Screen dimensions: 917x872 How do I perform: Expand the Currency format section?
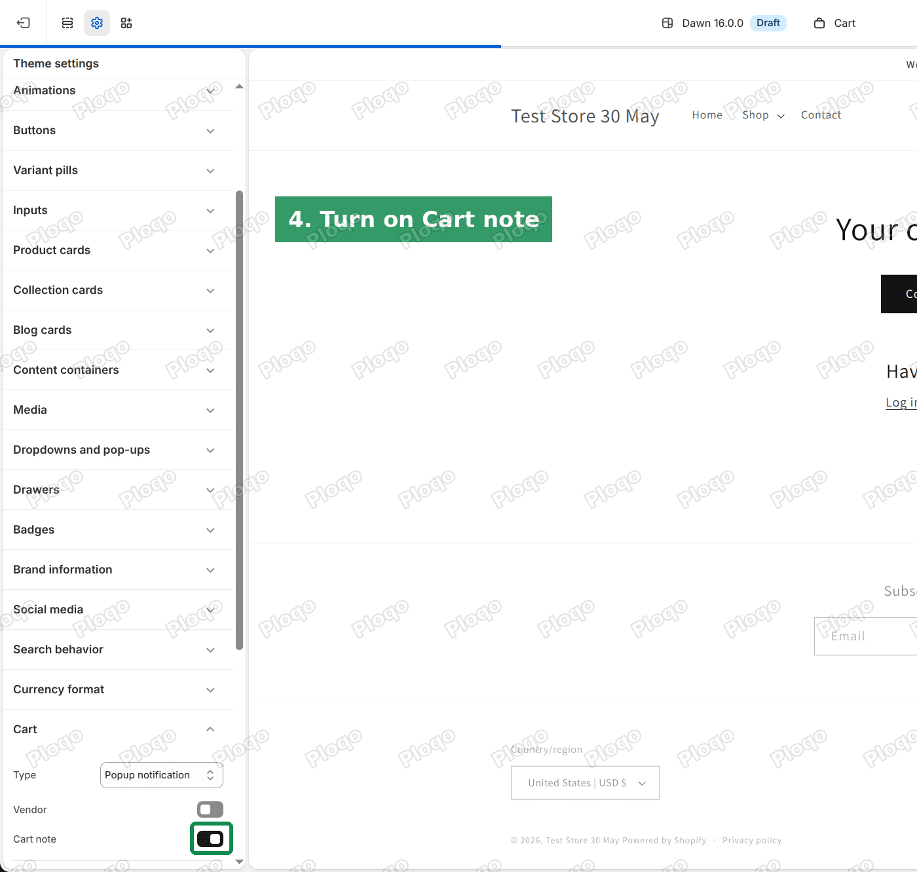click(118, 689)
